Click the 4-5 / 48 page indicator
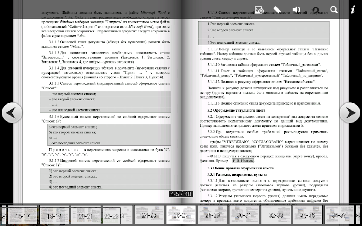 [181, 194]
